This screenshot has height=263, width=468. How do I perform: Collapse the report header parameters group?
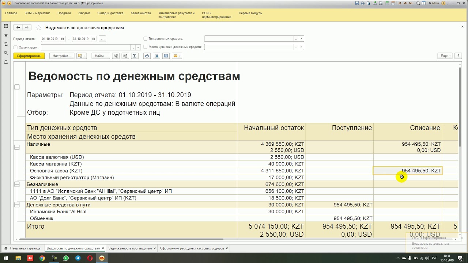17,87
